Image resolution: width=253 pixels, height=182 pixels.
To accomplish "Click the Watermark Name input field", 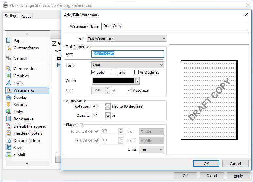I will (175, 26).
